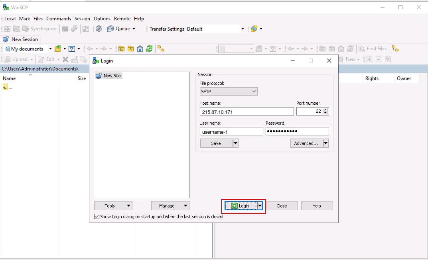Open Preferences via the gear icon
428x260 pixels.
99,29
